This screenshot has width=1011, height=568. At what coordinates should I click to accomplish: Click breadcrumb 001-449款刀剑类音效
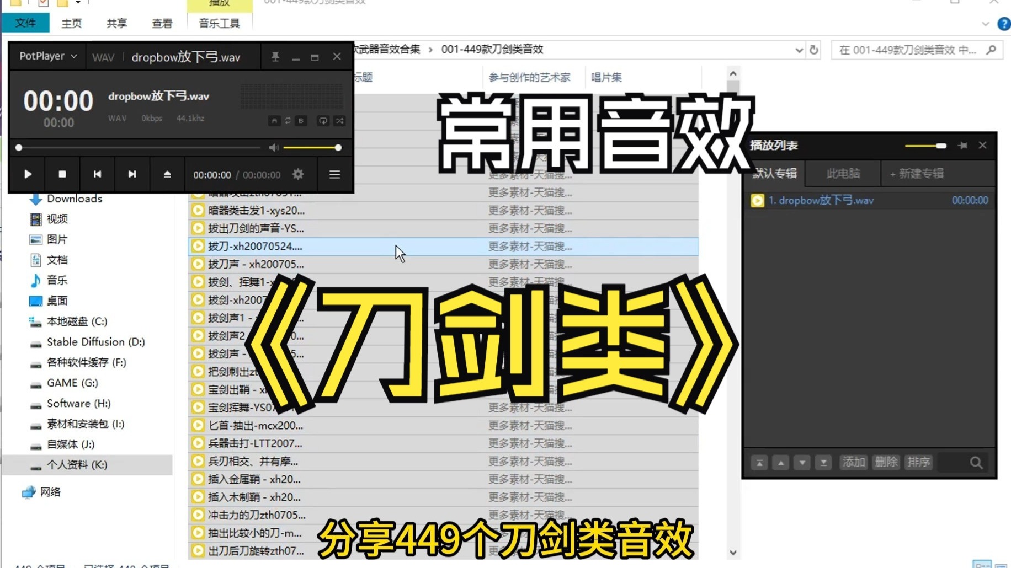[492, 50]
